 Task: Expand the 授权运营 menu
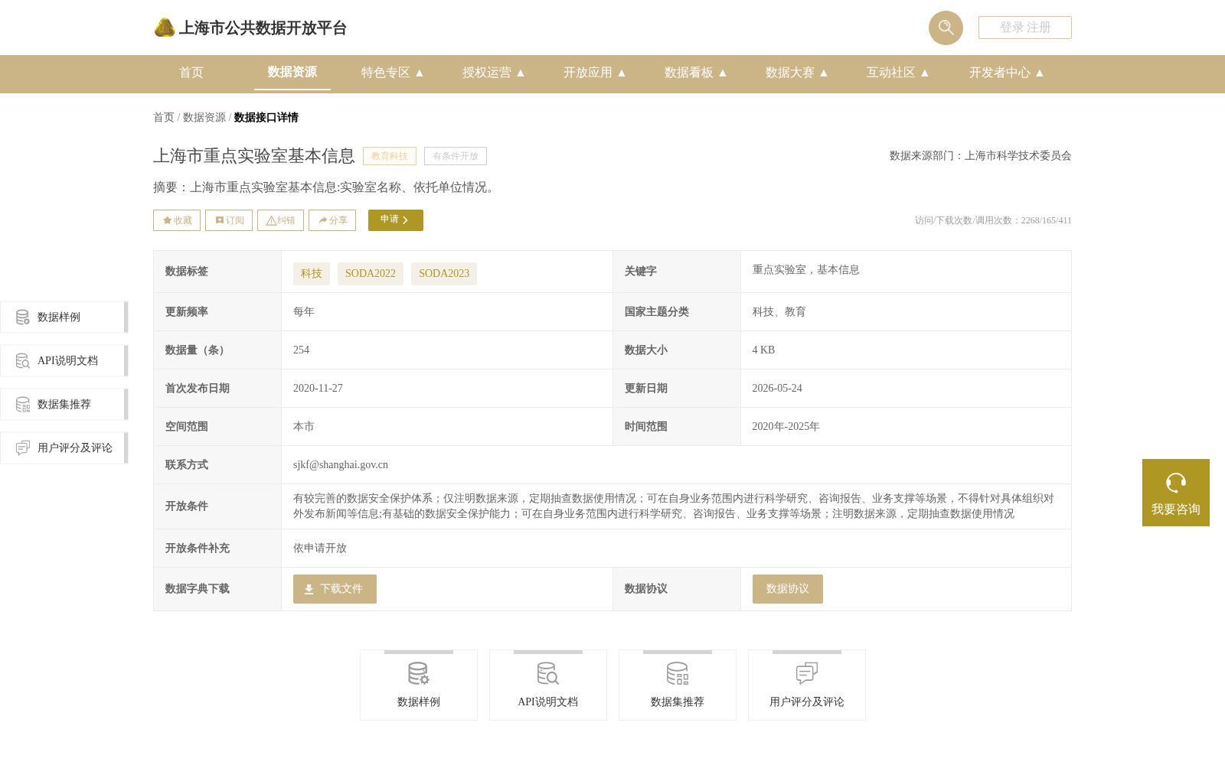pos(494,73)
